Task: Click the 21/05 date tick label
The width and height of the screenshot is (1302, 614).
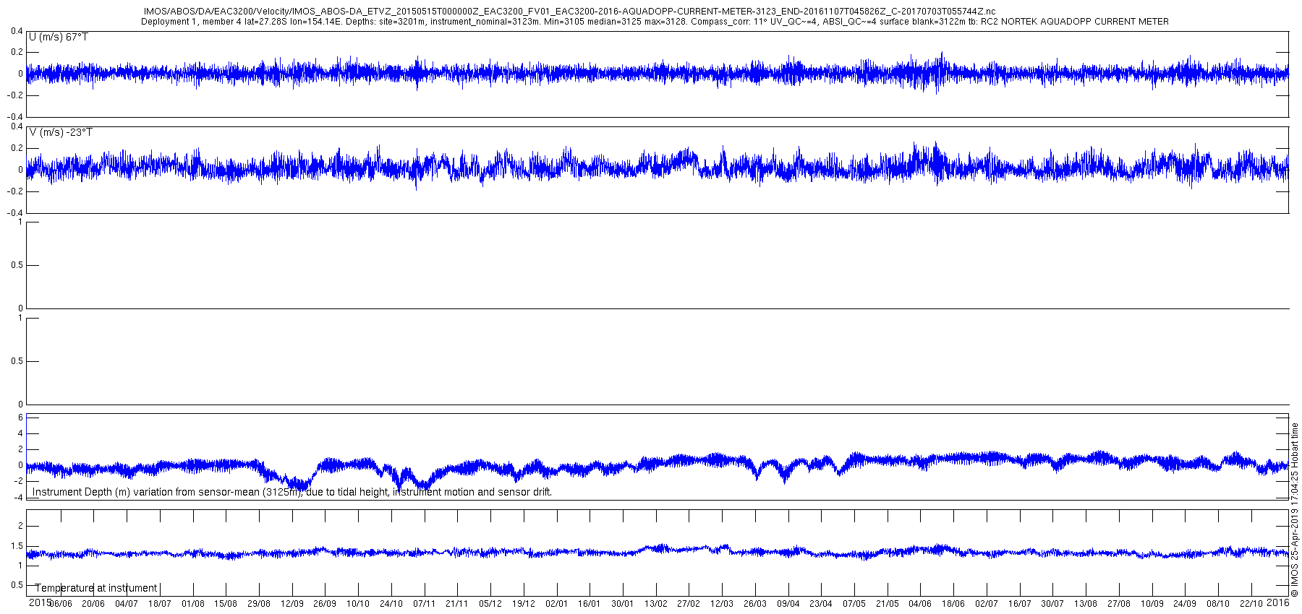Action: pyautogui.click(x=888, y=604)
